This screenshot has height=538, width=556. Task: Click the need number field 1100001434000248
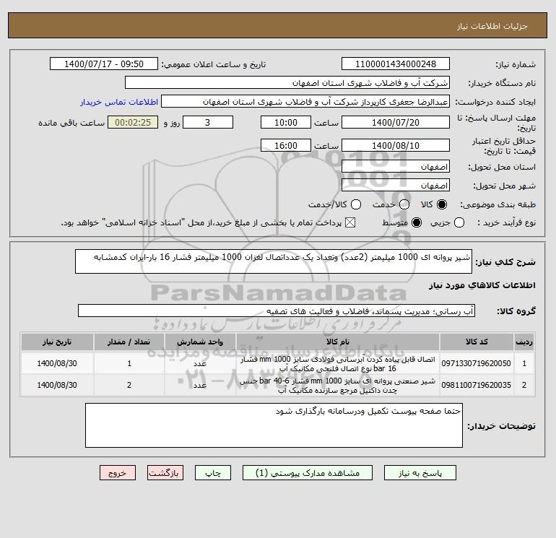[396, 64]
